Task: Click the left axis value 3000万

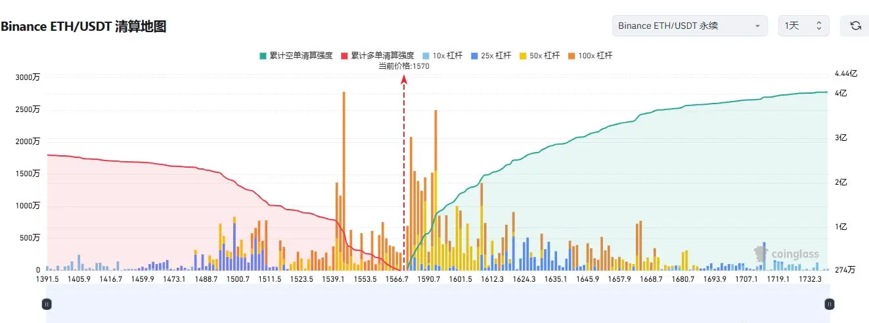Action: coord(28,77)
